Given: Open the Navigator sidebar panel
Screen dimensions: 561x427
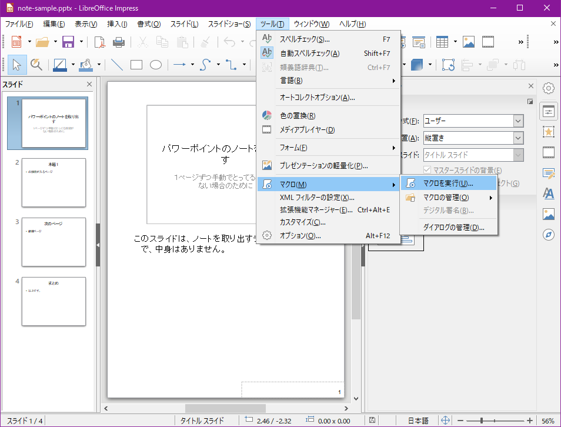Looking at the screenshot, I should pyautogui.click(x=549, y=235).
